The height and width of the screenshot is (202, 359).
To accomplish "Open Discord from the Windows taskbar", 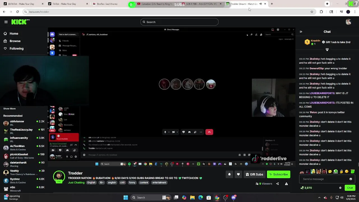I will tap(233, 198).
